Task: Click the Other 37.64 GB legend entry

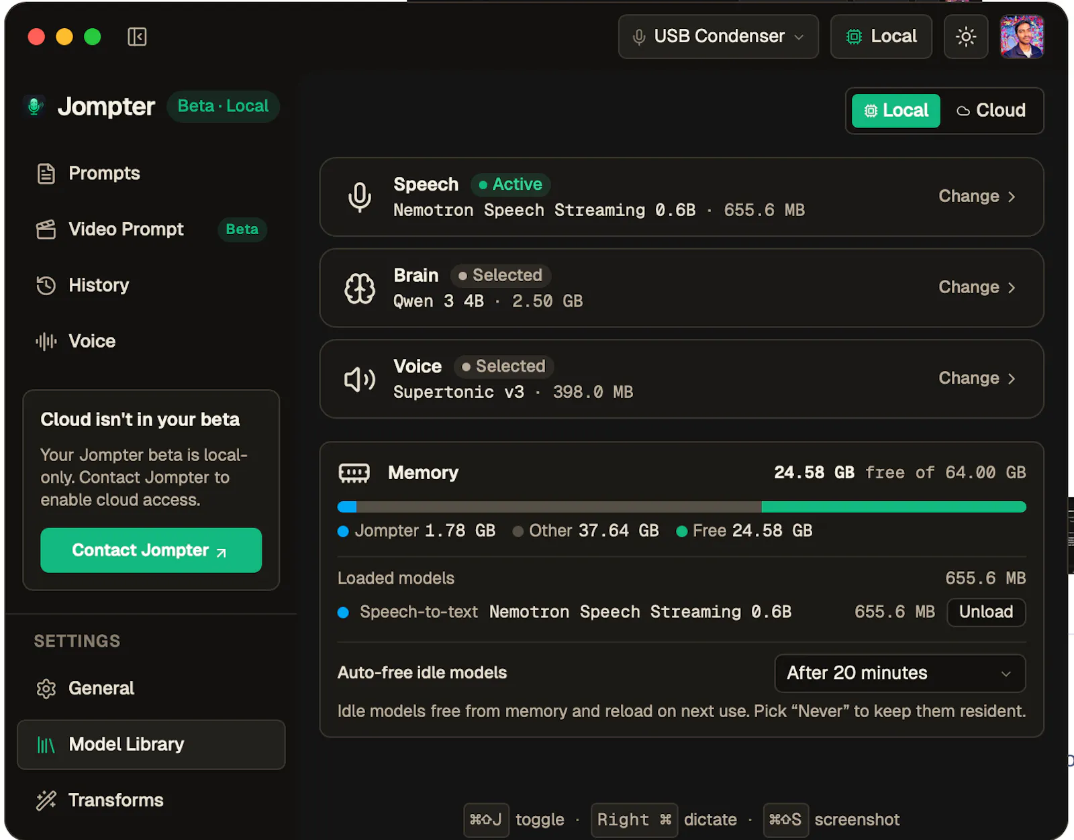Action: [x=585, y=531]
